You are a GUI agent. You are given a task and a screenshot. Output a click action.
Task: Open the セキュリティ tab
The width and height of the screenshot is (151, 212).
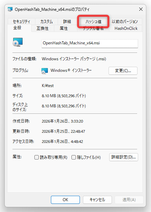(21, 21)
